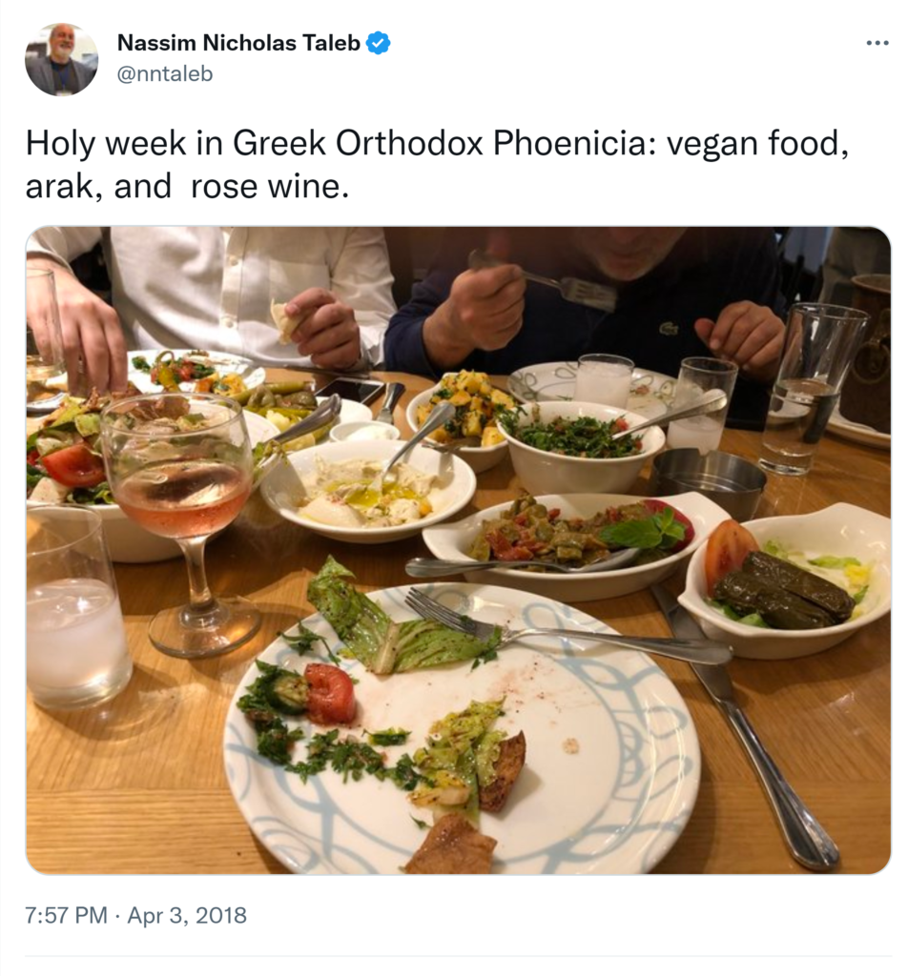This screenshot has width=908, height=976.
Task: Open Nassim Nicholas Taleb's profile avatar
Action: [x=61, y=59]
